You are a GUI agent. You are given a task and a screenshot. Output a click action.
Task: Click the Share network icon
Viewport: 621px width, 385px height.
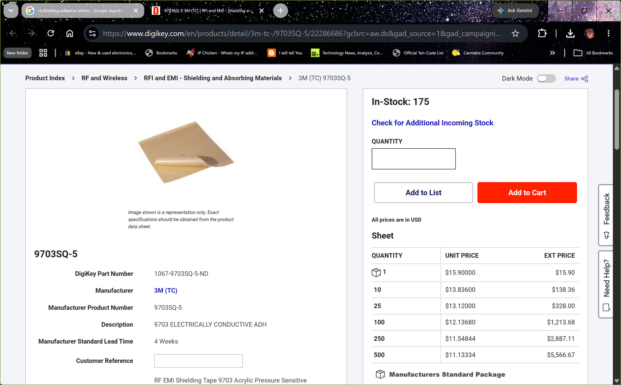coord(584,79)
